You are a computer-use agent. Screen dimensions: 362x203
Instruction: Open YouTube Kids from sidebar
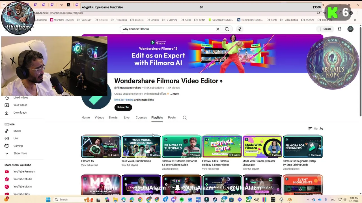21,194
